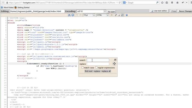
Task: Click the Editing file path field
Action: pos(37,11)
